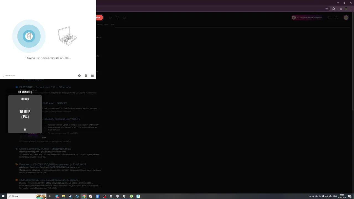Open the Chrome three-dot menu
This screenshot has height=199, width=354.
pyautogui.click(x=351, y=9)
